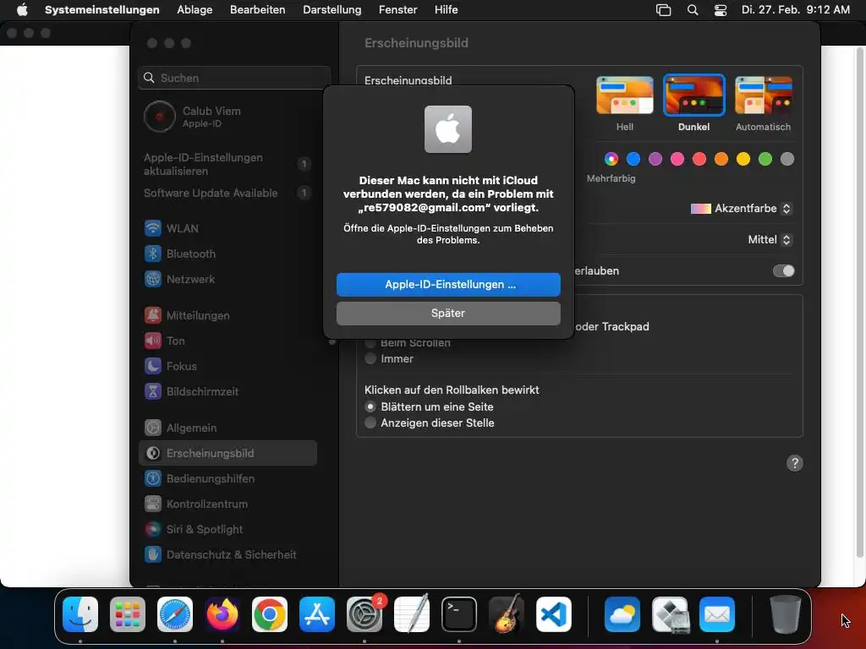866x649 pixels.
Task: Open Ton settings in sidebar
Action: pyautogui.click(x=227, y=341)
